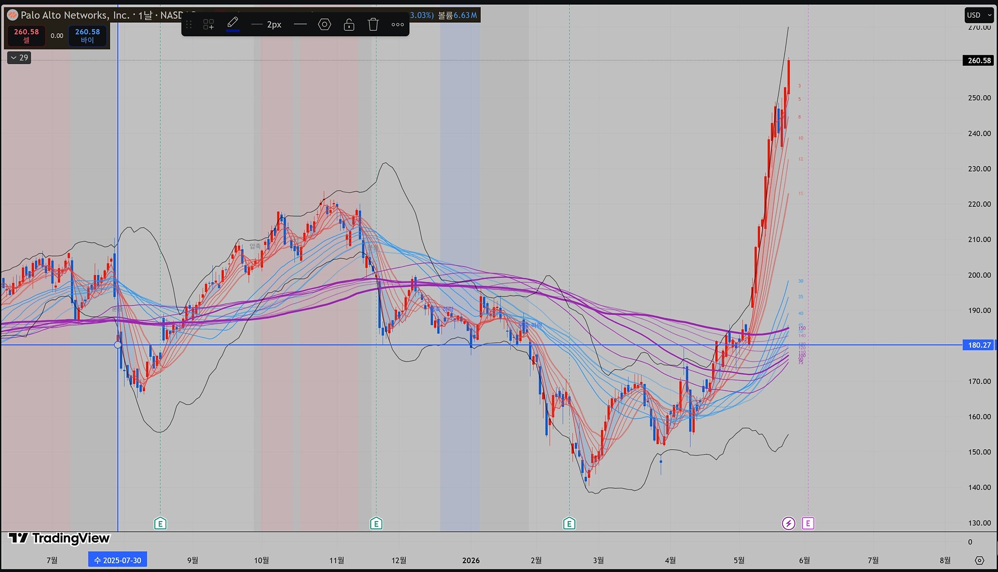Click the 2026 year label on time axis
Viewport: 998px width, 572px height.
coord(471,560)
